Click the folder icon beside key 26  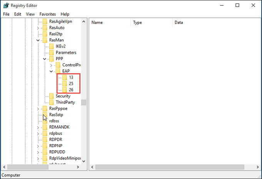pyautogui.click(x=65, y=90)
